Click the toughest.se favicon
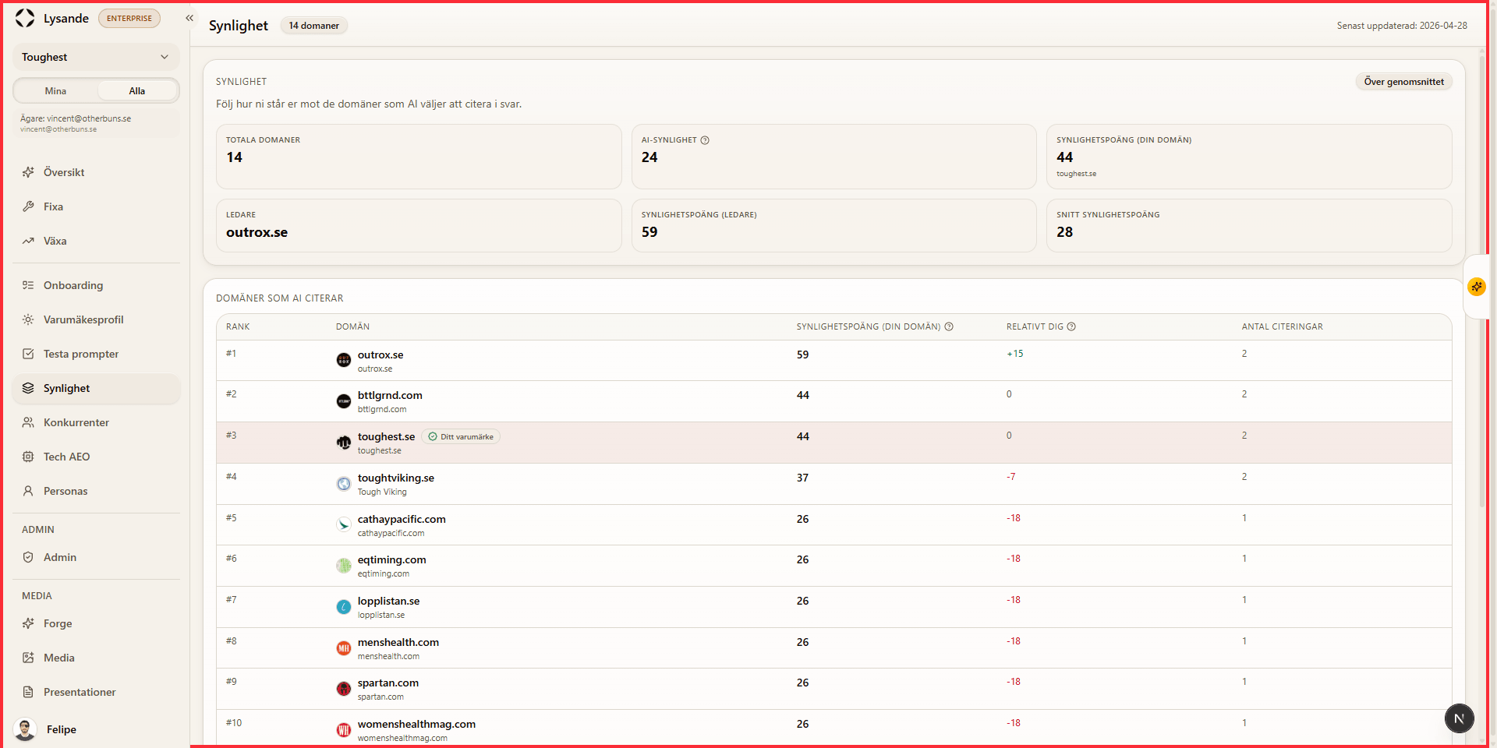 pyautogui.click(x=344, y=443)
